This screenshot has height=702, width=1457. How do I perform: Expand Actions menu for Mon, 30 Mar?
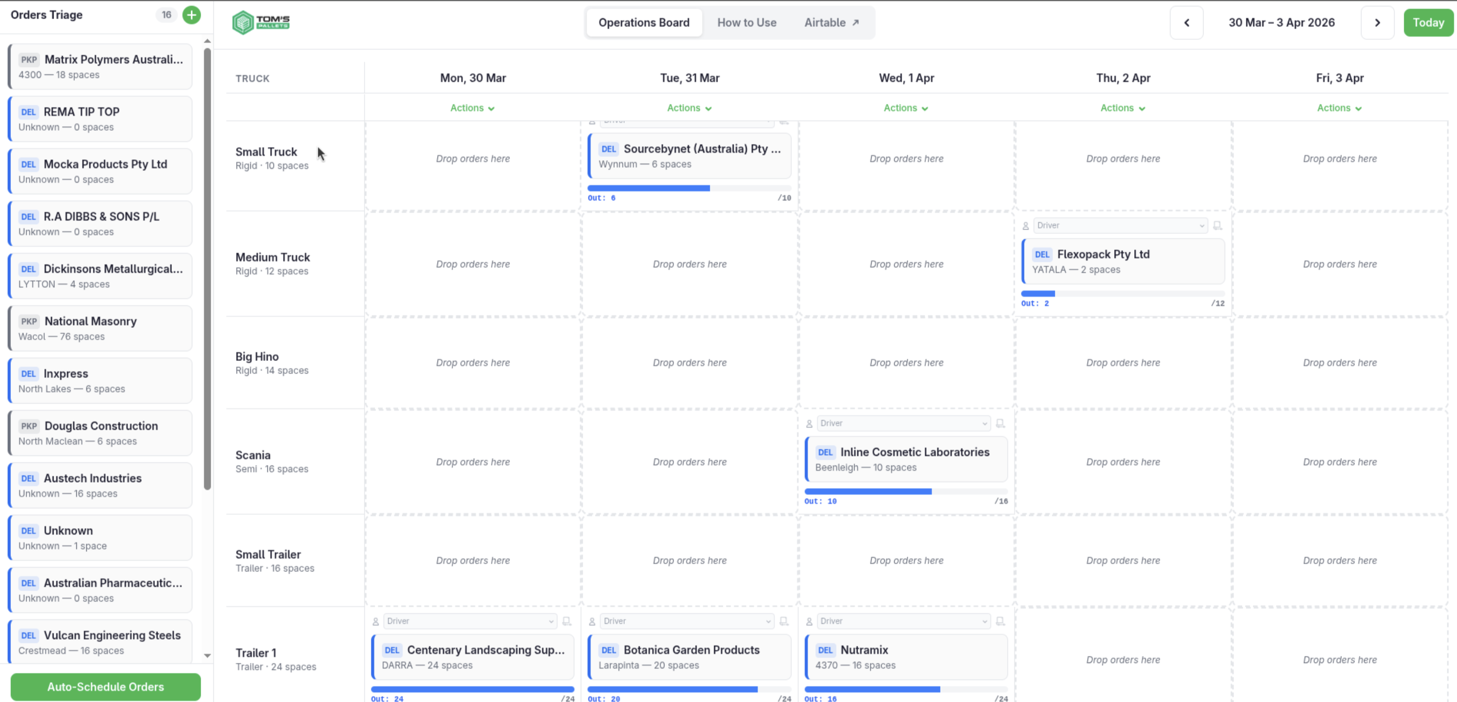click(x=472, y=108)
